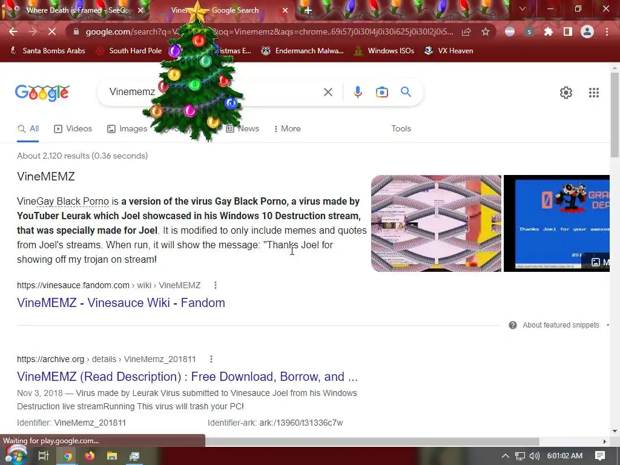The width and height of the screenshot is (620, 465).
Task: Open VineMEMZ (Read Description) archive link
Action: [188, 377]
